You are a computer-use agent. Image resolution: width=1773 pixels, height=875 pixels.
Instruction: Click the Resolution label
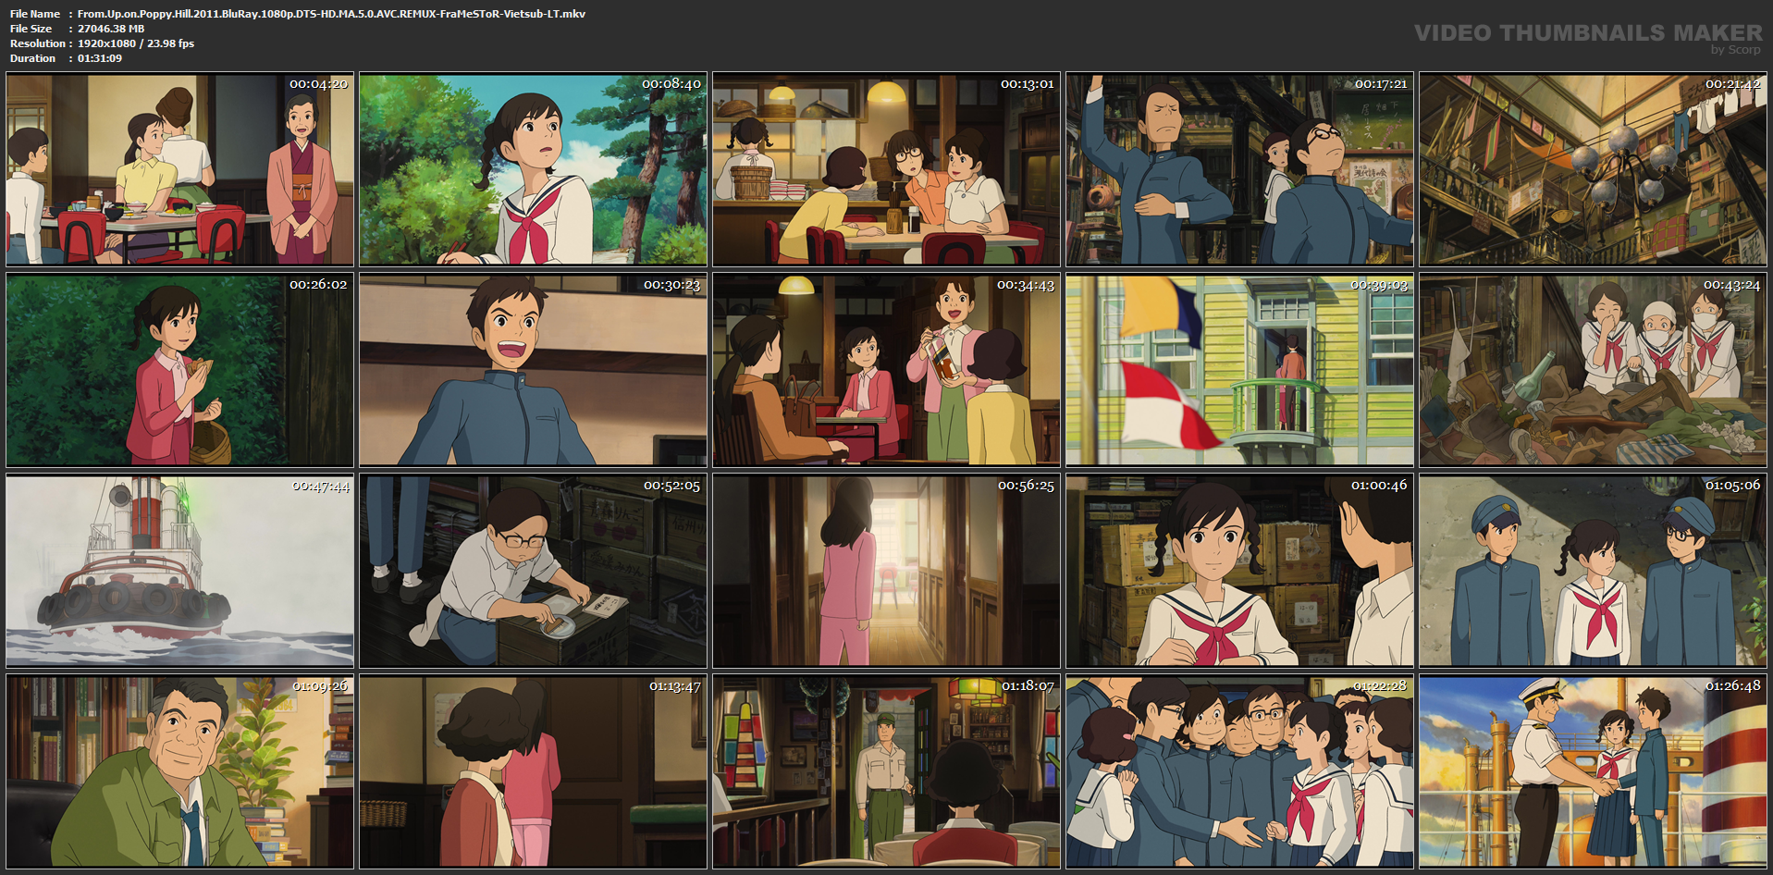(x=38, y=43)
